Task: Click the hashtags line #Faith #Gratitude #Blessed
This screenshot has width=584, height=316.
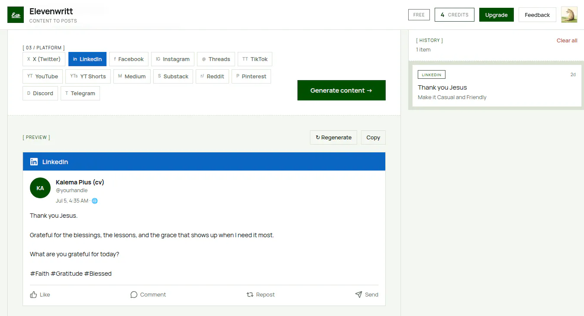Action: (x=71, y=274)
